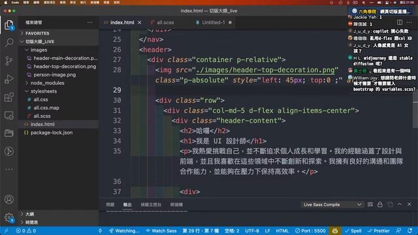Clear the output panel
Image resolution: width=418 pixels, height=235 pixels.
(x=370, y=204)
